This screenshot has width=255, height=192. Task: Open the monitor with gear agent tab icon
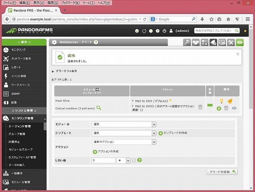[222, 43]
